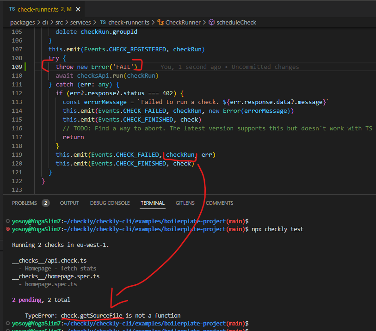Open the CheckRunner breadcrumb segment
This screenshot has width=376, height=331.
183,23
